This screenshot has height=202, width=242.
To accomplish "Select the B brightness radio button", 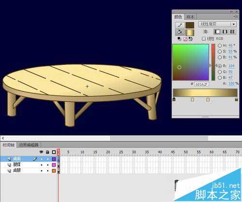I will tap(220, 57).
